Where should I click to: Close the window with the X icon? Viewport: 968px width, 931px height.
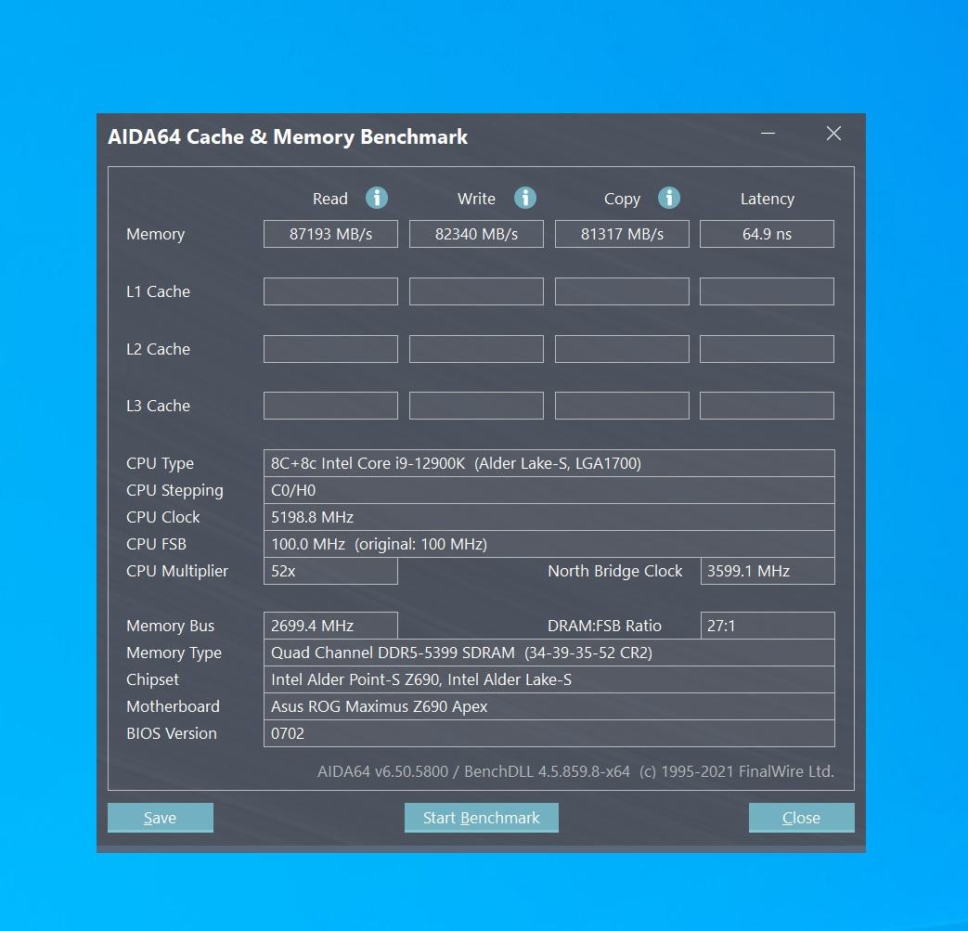click(833, 134)
